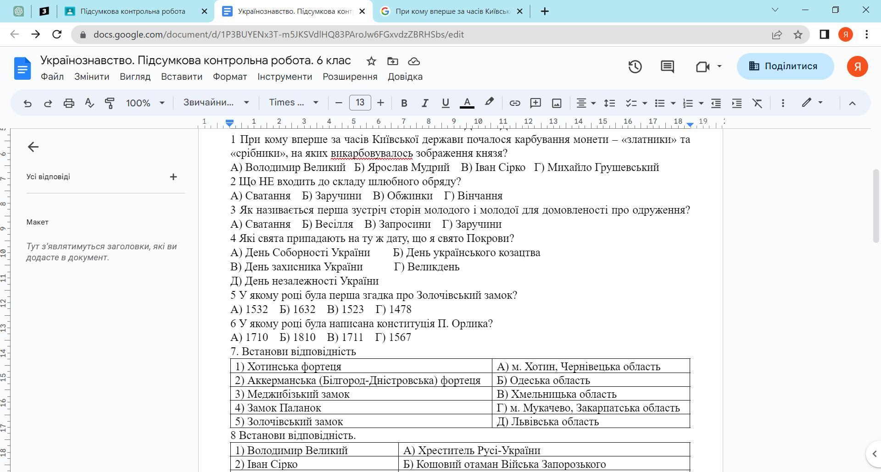Open the highlight color pen tool
The width and height of the screenshot is (881, 472).
489,103
